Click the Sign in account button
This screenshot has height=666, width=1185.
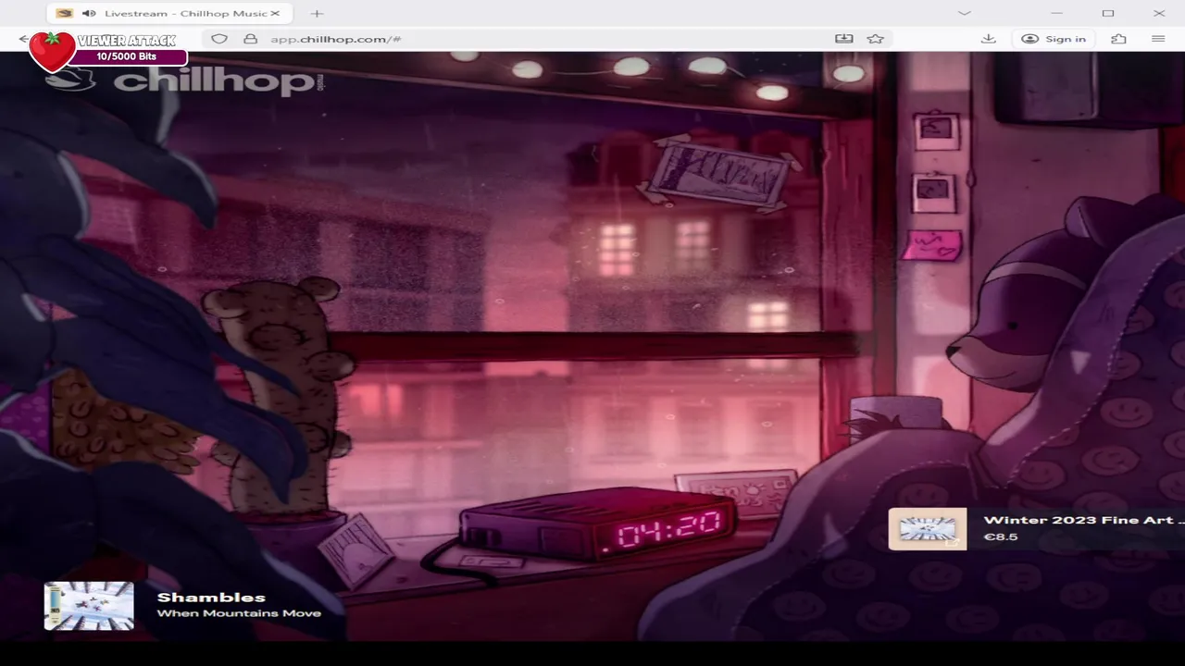[x=1054, y=39]
